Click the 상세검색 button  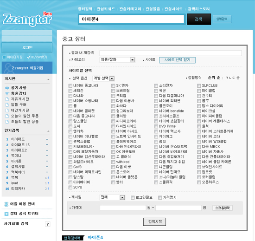coord(222,19)
